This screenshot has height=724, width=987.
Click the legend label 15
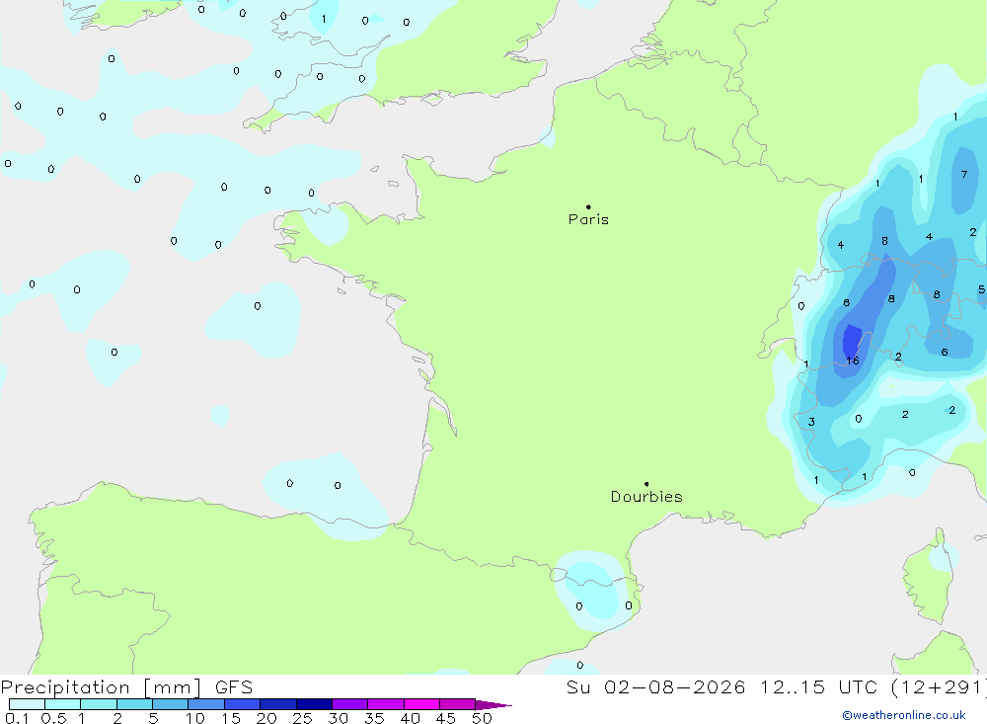click(230, 718)
